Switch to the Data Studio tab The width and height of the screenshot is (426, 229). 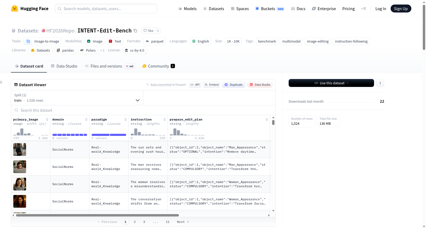(64, 66)
